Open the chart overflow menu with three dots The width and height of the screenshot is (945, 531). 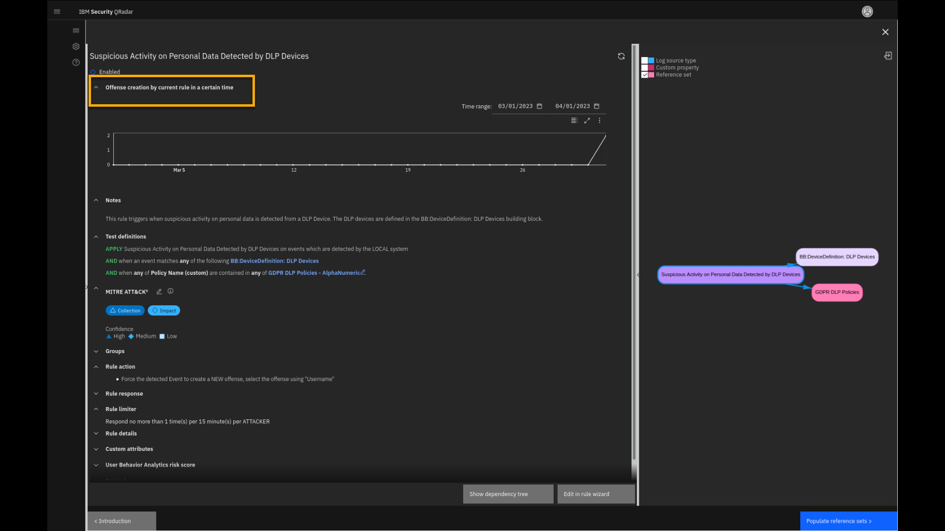tap(599, 120)
